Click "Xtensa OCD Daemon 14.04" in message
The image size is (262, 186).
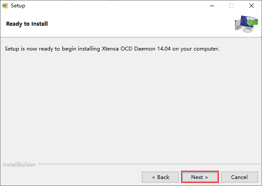coord(136,49)
